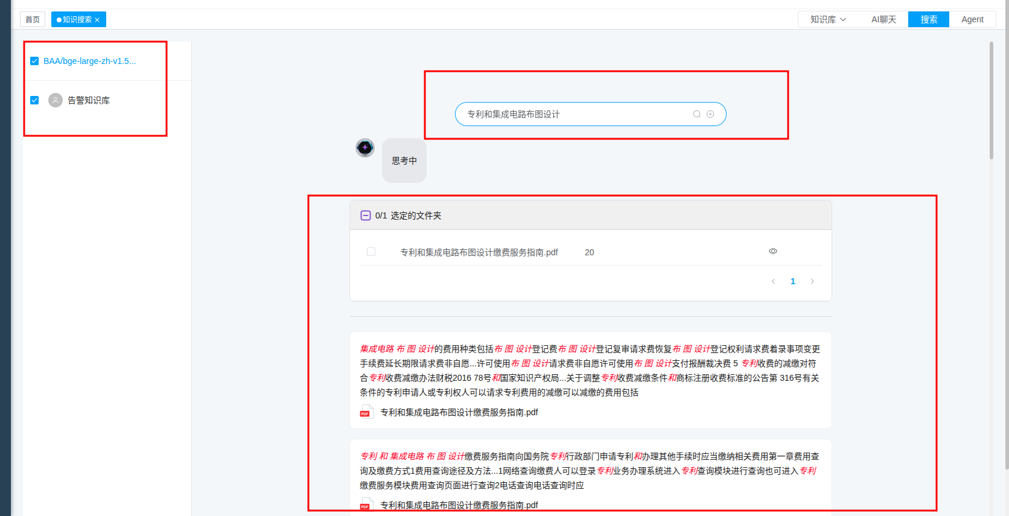The height and width of the screenshot is (516, 1009).
Task: Uncheck the BAA/bge-large-zh-v1.5 checkbox
Action: [34, 61]
